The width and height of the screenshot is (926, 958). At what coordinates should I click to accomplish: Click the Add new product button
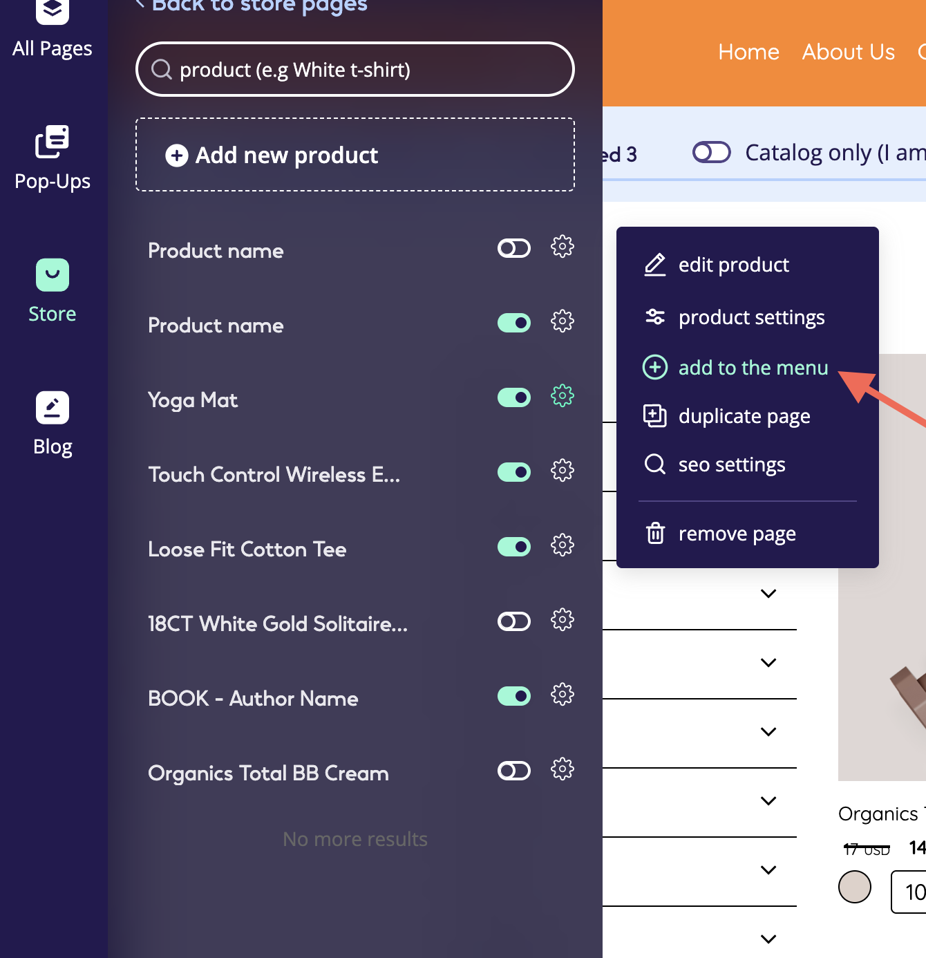[355, 155]
